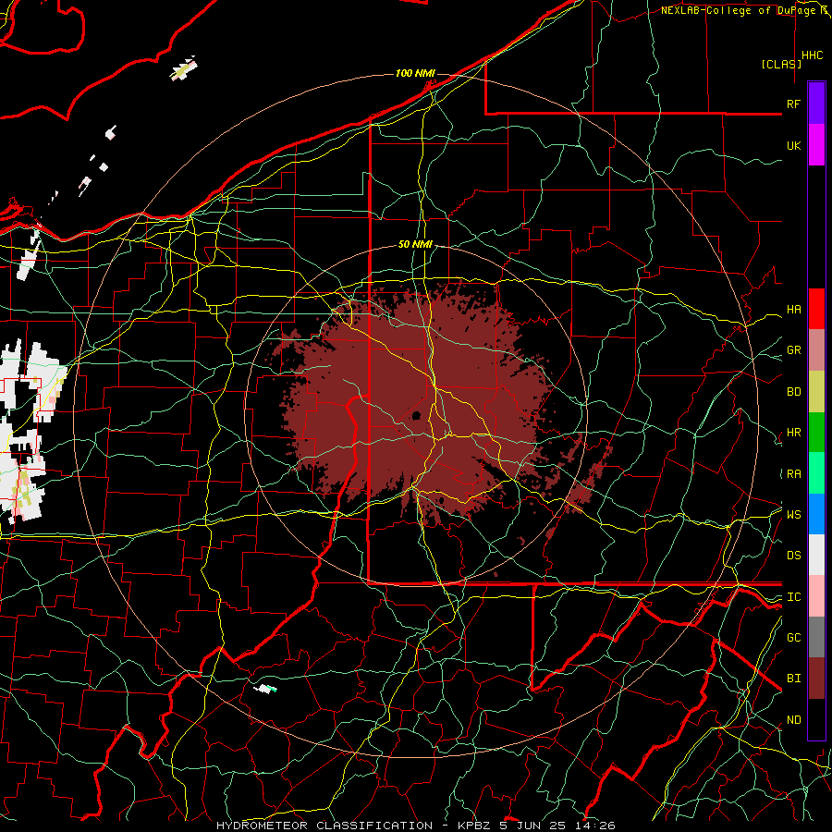Click the 100 NMI range ring label
832x832 pixels.
pos(415,73)
